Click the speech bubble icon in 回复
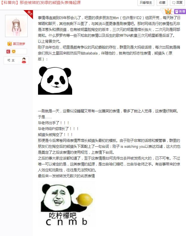This screenshot has width=186, height=236. [174, 3]
